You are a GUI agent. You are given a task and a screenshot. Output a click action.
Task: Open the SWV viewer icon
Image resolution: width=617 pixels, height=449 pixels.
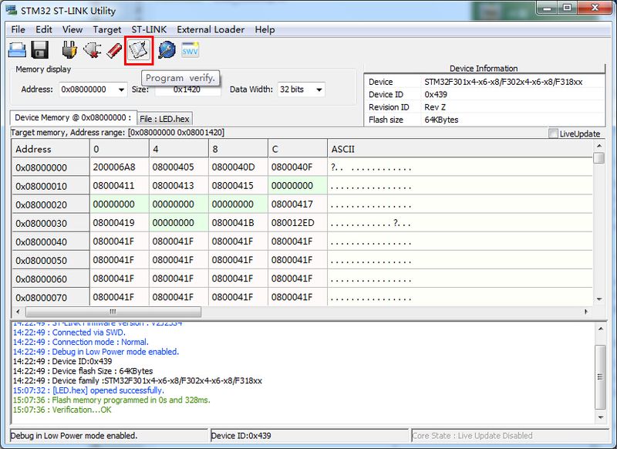click(190, 50)
